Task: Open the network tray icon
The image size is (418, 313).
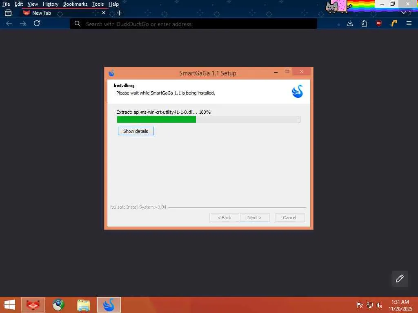Action: coord(370,305)
